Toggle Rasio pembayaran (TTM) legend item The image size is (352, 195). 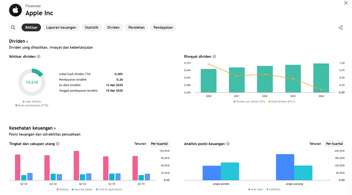tap(32, 105)
